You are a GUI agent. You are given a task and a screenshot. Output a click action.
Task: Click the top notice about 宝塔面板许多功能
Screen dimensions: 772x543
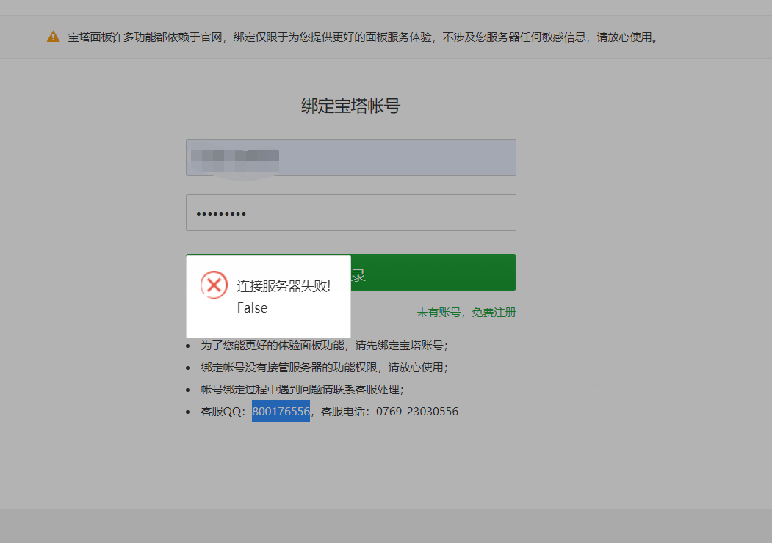(x=364, y=37)
